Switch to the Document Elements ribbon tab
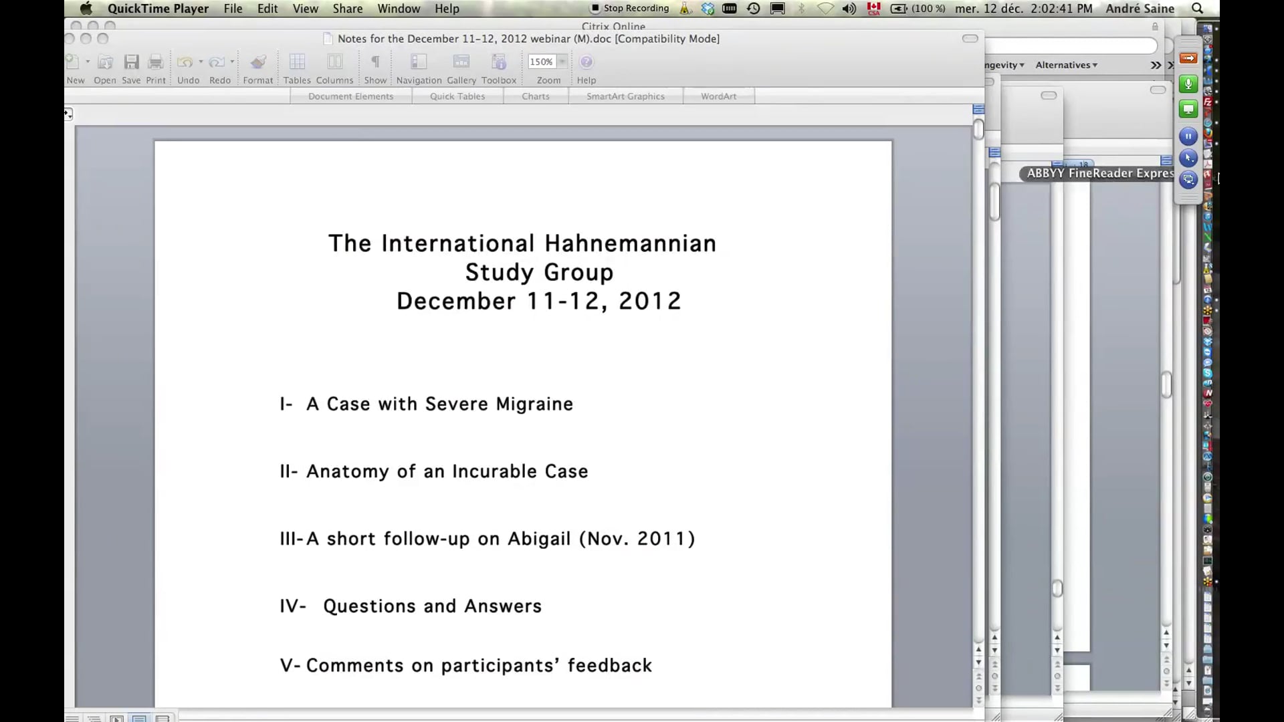This screenshot has width=1284, height=722. click(350, 96)
